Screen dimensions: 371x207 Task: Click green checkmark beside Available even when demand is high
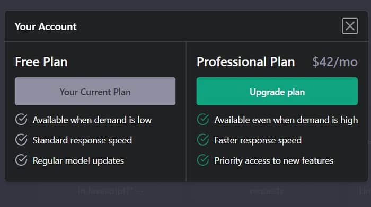pos(203,120)
